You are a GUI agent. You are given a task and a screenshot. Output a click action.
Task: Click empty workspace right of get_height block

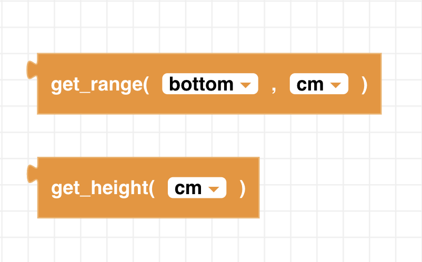337,188
